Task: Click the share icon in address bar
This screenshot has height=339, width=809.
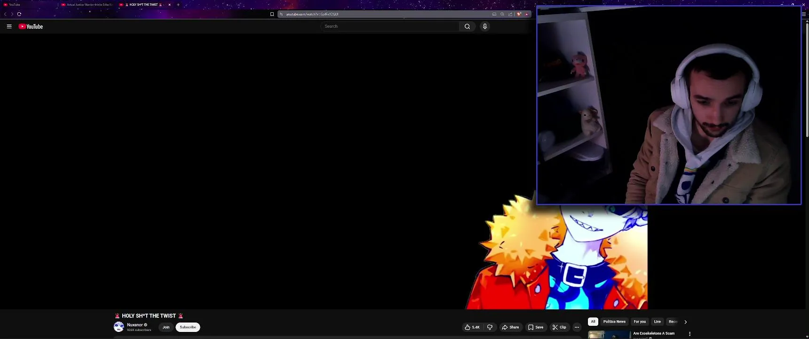Action: pyautogui.click(x=510, y=14)
